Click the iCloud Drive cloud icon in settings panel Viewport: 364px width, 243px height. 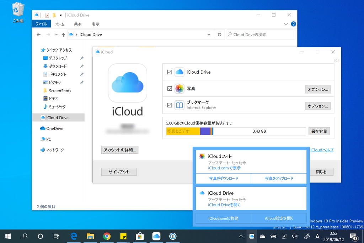[x=180, y=72]
